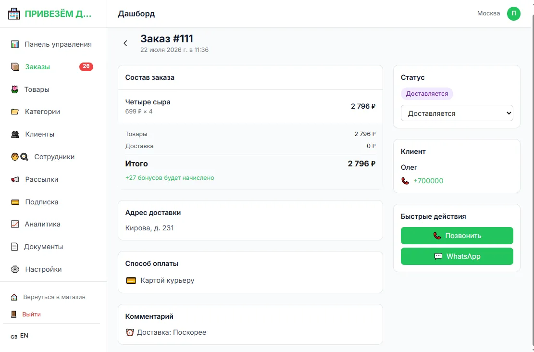Click the +700000 phone link
Image resolution: width=534 pixels, height=352 pixels.
[x=428, y=181]
